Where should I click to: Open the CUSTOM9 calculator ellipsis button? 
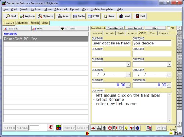click(128, 85)
